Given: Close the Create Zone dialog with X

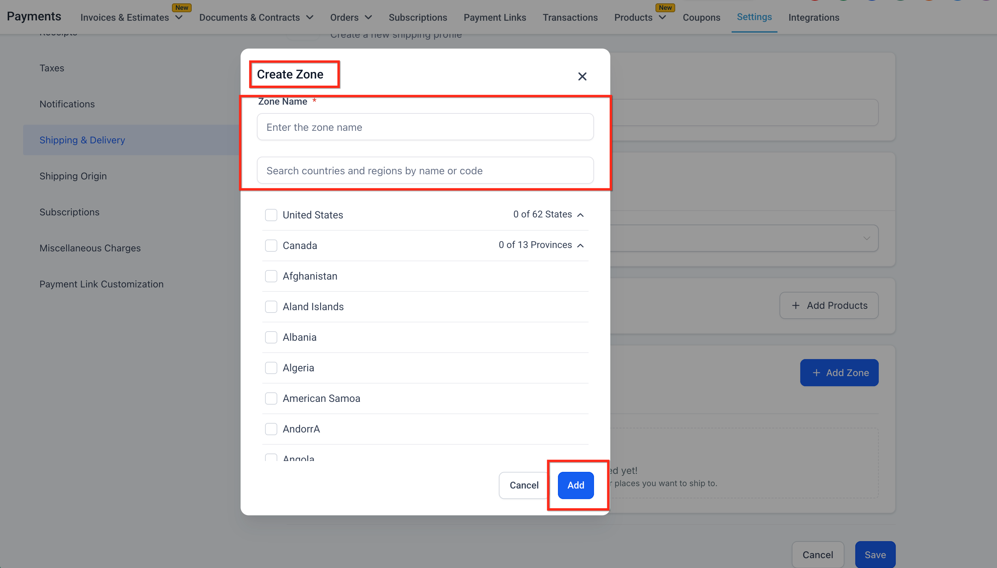Looking at the screenshot, I should [582, 76].
